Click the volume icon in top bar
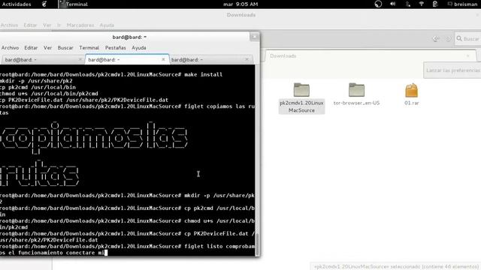This screenshot has height=270, width=481. coord(392,4)
